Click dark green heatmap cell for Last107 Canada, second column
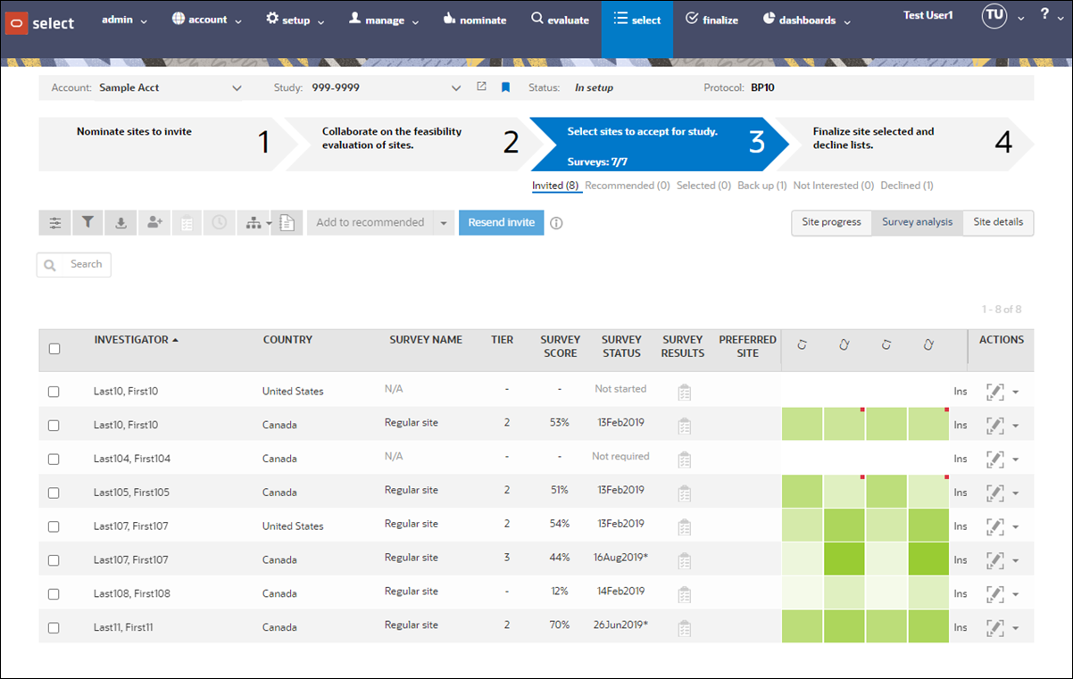Screen dimensions: 1073x679 coord(844,559)
